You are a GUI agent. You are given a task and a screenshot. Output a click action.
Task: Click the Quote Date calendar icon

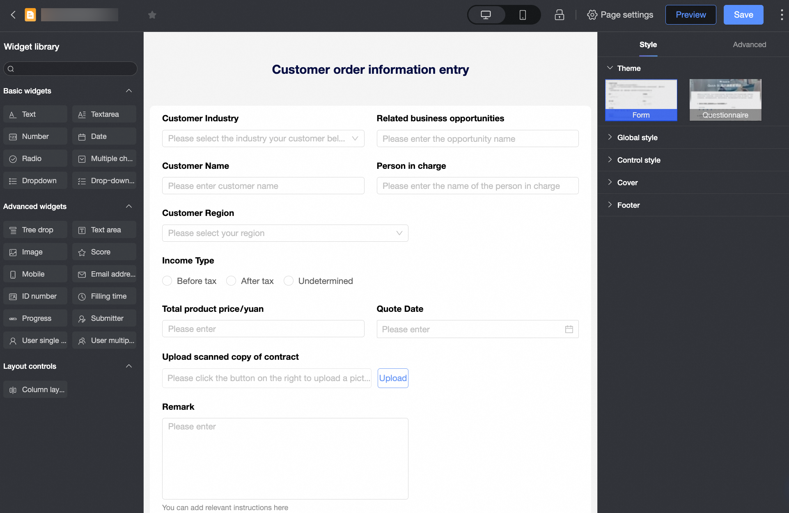(x=569, y=329)
